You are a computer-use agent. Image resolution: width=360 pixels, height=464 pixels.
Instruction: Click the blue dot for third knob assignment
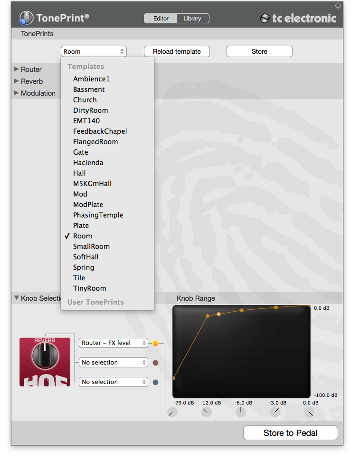[155, 382]
